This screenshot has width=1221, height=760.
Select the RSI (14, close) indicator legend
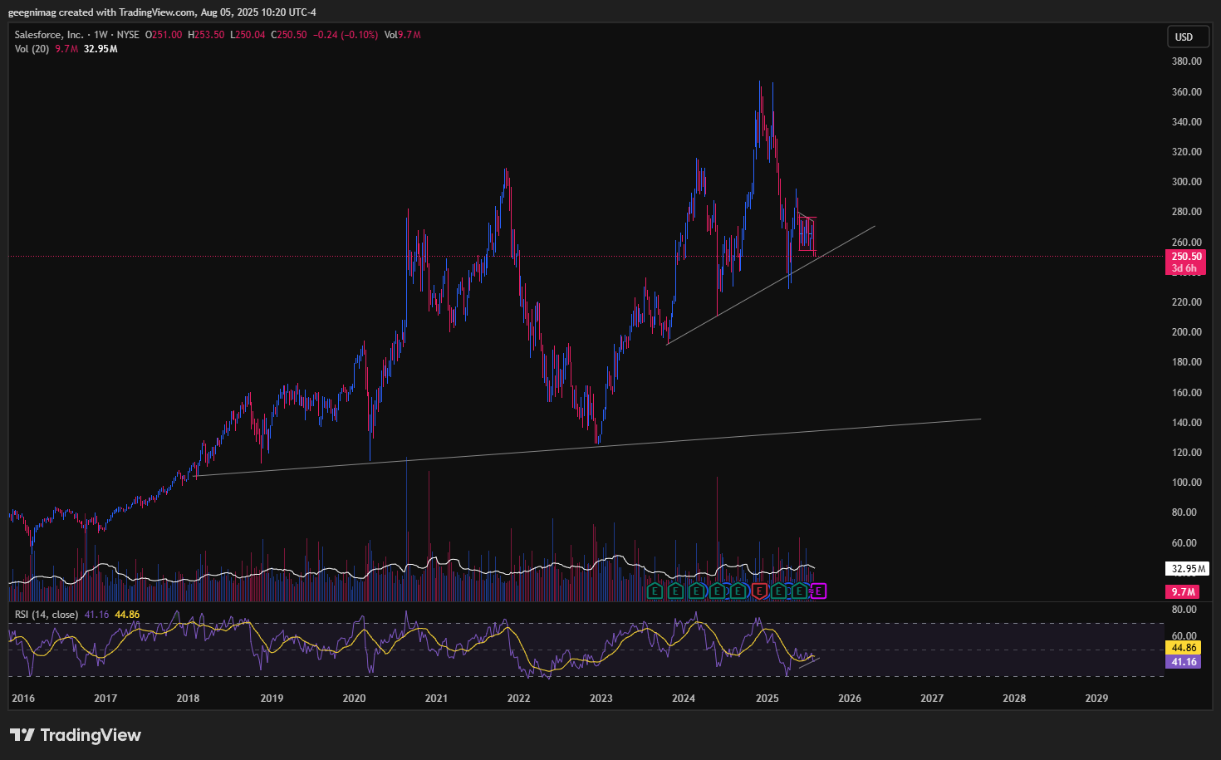tap(47, 615)
